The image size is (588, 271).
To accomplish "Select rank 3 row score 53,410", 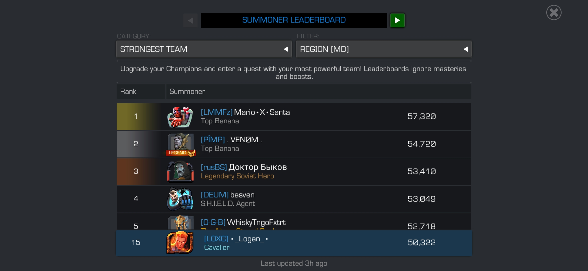I will click(x=422, y=171).
